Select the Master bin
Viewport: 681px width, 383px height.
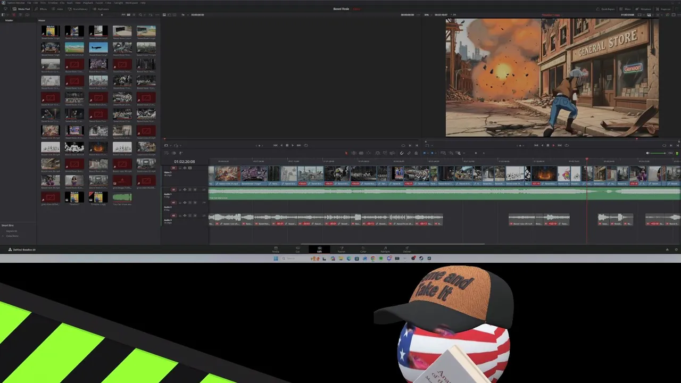(x=9, y=20)
